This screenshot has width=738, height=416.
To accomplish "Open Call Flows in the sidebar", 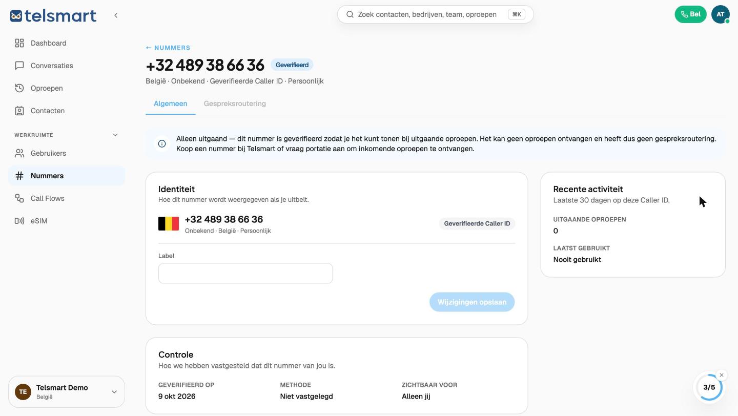I will [x=67, y=198].
